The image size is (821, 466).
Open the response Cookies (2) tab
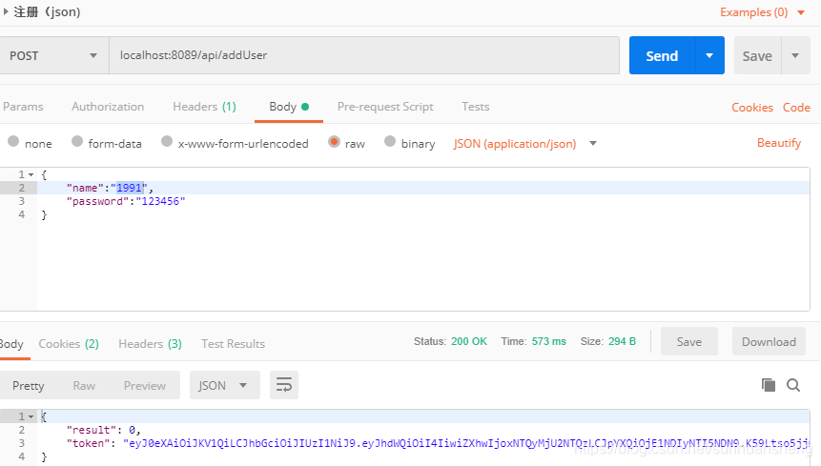(x=69, y=344)
